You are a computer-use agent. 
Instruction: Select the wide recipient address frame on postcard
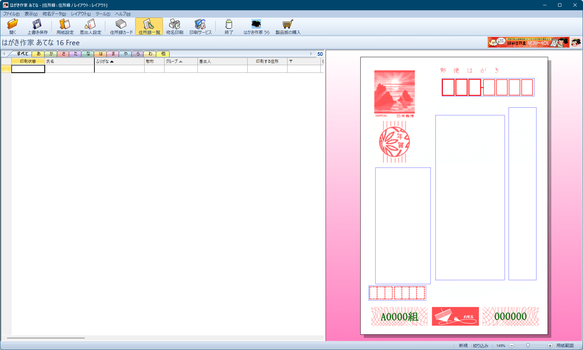(x=470, y=197)
